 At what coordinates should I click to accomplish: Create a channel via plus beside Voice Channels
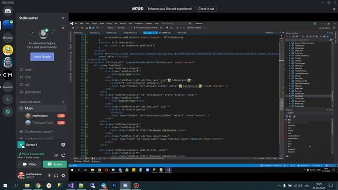point(63,102)
